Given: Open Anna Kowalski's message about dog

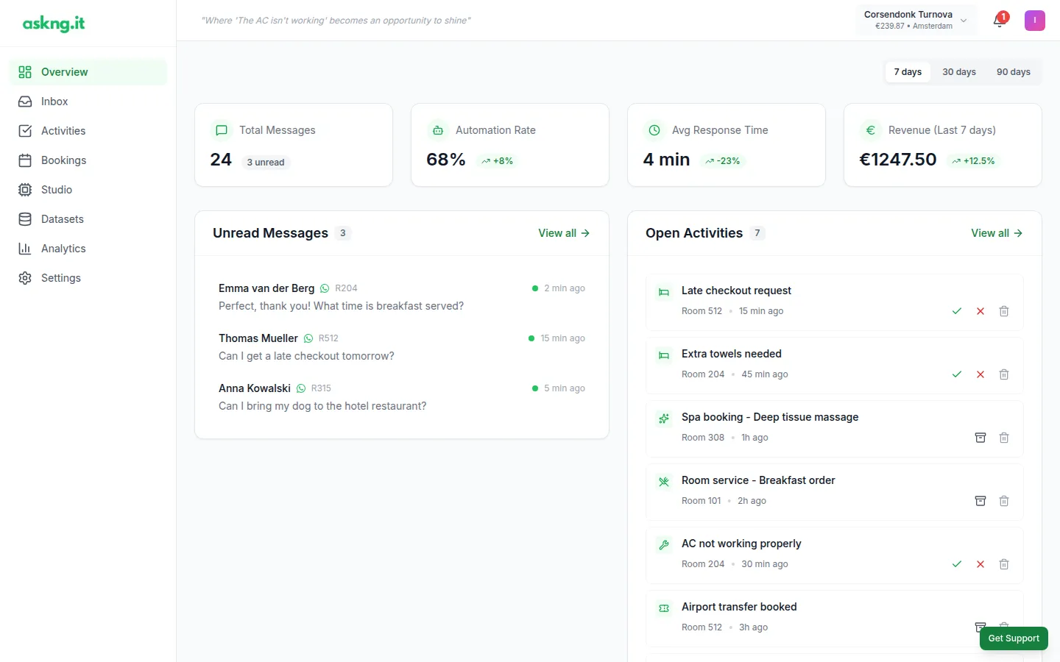Looking at the screenshot, I should 402,397.
